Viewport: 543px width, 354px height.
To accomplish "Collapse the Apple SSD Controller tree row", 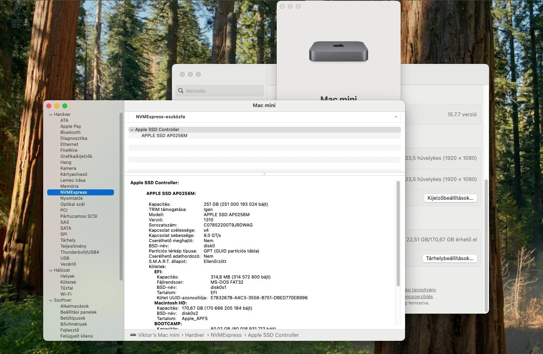I will [x=132, y=129].
